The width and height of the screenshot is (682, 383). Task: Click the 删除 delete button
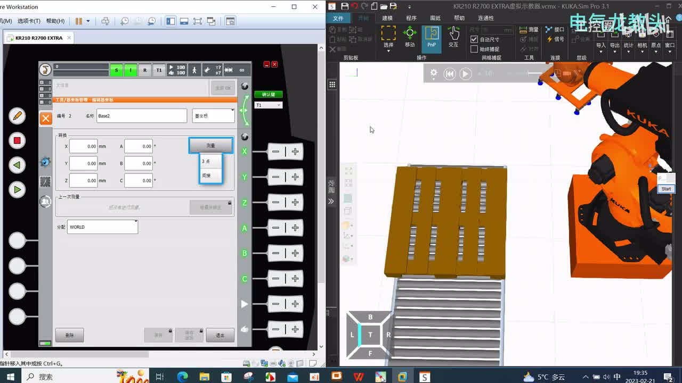70,335
